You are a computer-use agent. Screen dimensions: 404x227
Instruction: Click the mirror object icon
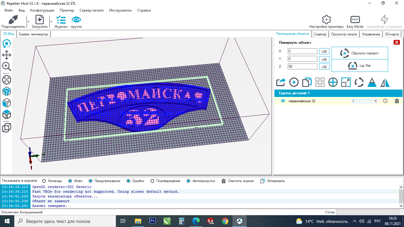(x=385, y=82)
